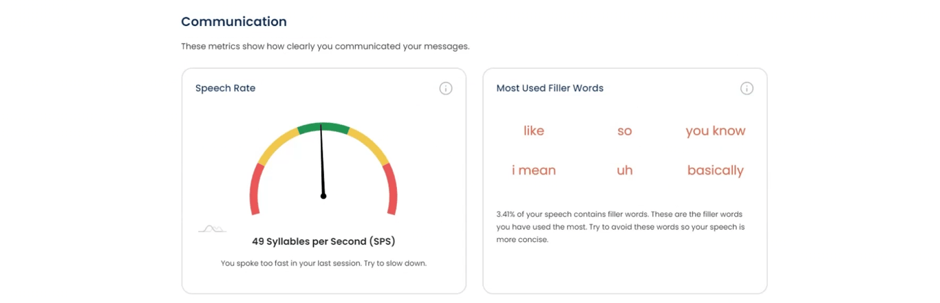Viewport: 940px width, 303px height.
Task: Click the 49 Syllables per Second reading
Action: (323, 241)
